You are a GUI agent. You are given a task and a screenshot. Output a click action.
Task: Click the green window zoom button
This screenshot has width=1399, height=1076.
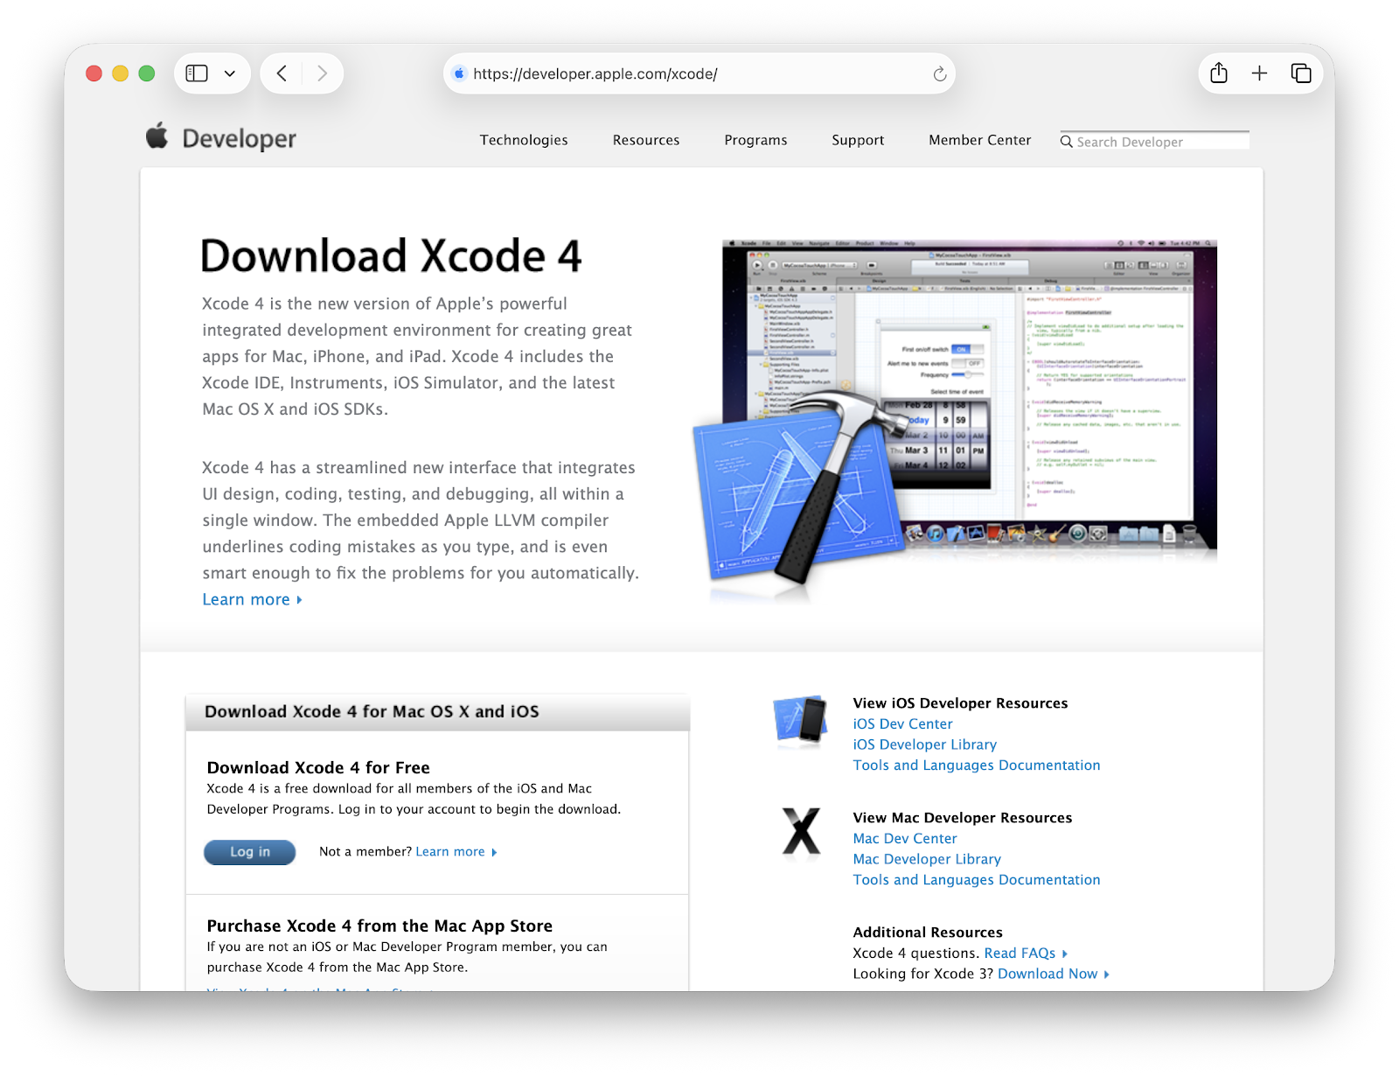(x=147, y=73)
